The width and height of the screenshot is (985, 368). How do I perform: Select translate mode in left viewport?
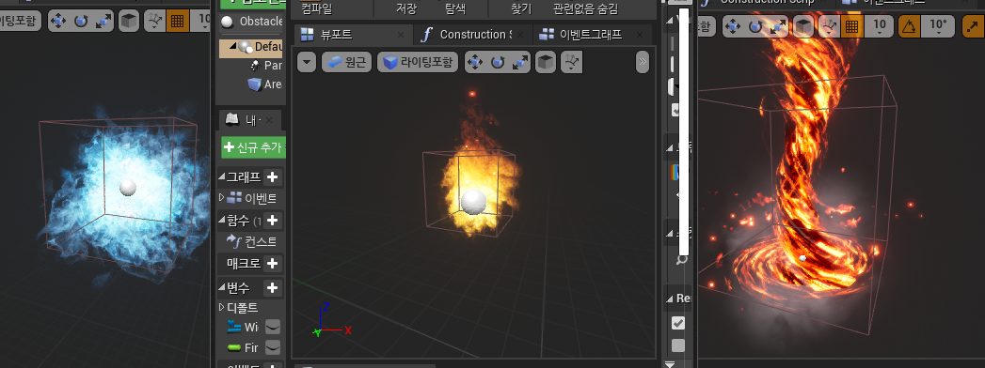pyautogui.click(x=57, y=21)
